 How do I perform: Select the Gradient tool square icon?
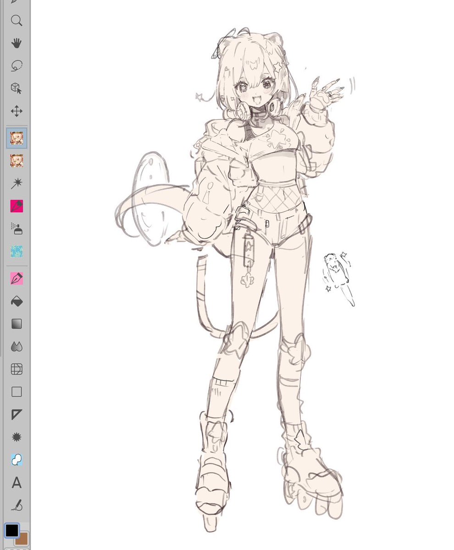point(17,324)
